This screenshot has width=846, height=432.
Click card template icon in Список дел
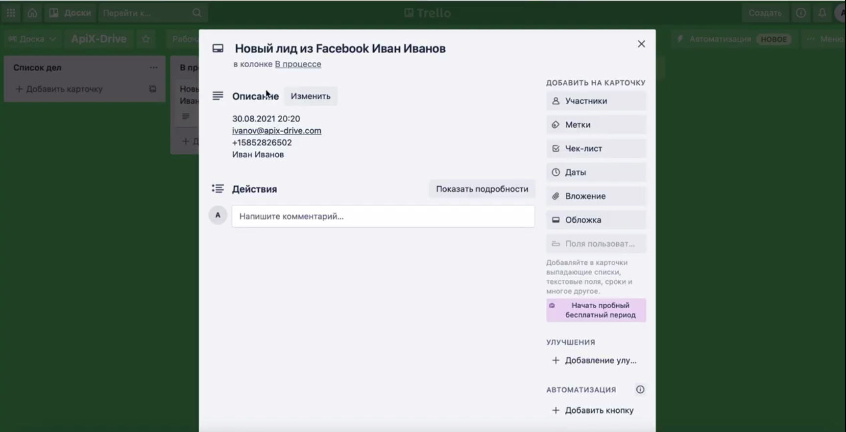pos(153,89)
